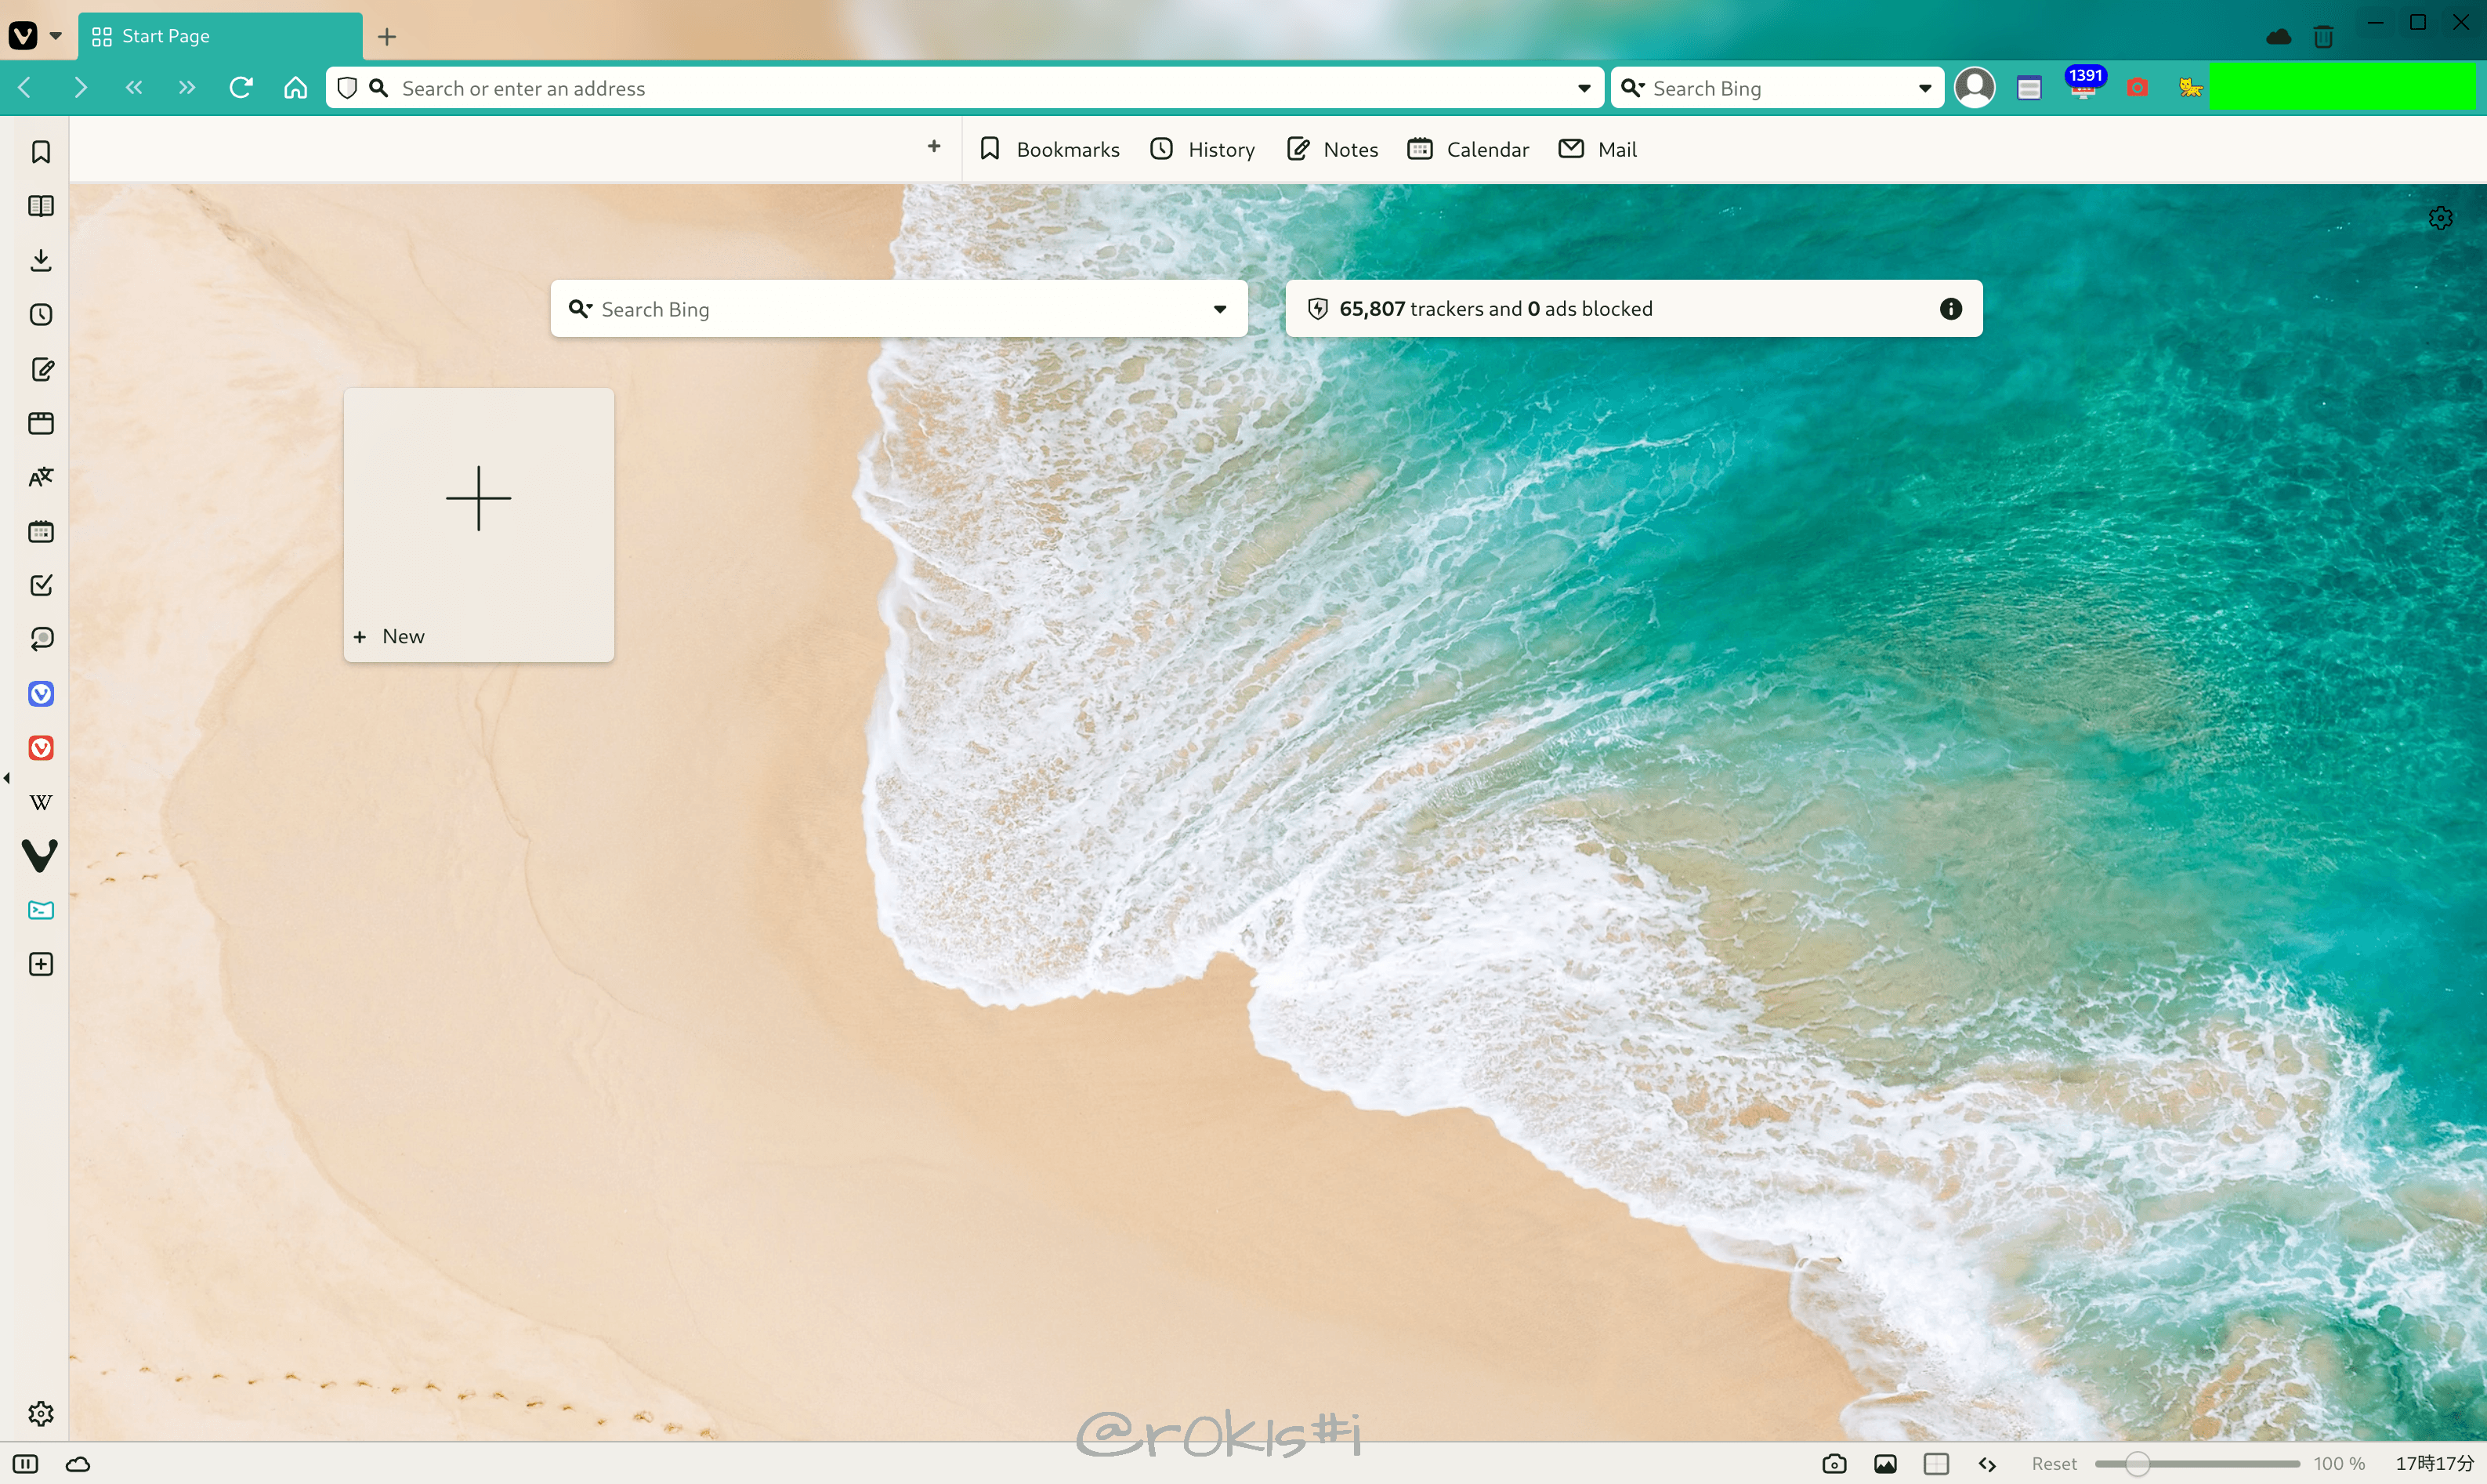The width and height of the screenshot is (2487, 1484).
Task: Click the start page Search Bing field
Action: [x=900, y=309]
